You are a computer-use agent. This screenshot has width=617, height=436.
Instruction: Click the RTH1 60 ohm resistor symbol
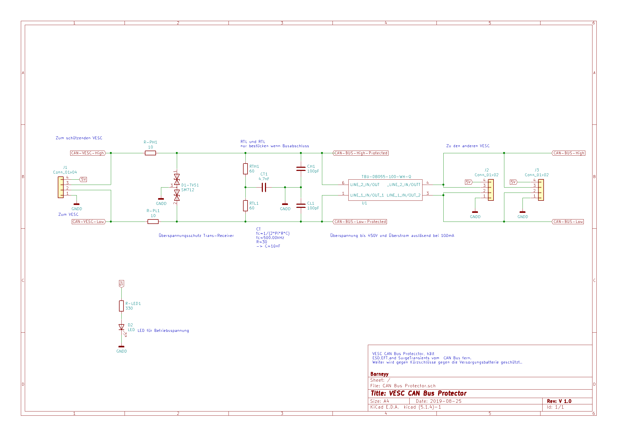tap(245, 169)
